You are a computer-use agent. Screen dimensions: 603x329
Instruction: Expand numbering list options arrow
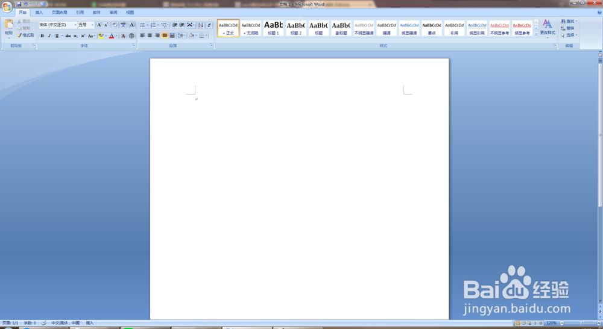pyautogui.click(x=158, y=25)
